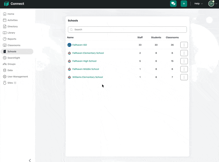Collapse the left sidebar with chevron
This screenshot has width=219, height=162.
point(30,160)
